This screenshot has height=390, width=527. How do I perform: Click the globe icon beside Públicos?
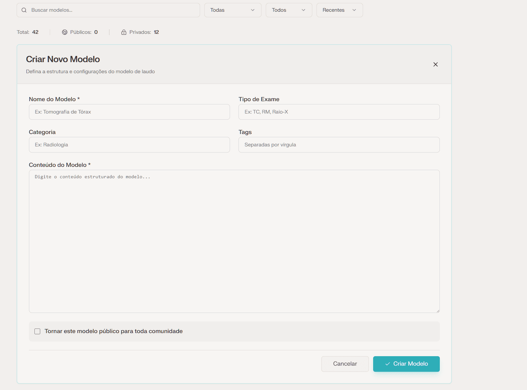click(65, 32)
